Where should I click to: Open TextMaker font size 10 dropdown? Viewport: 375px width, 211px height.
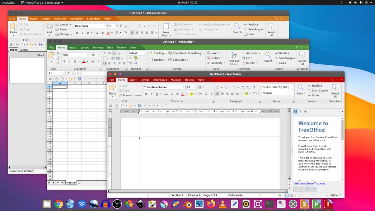(195, 87)
